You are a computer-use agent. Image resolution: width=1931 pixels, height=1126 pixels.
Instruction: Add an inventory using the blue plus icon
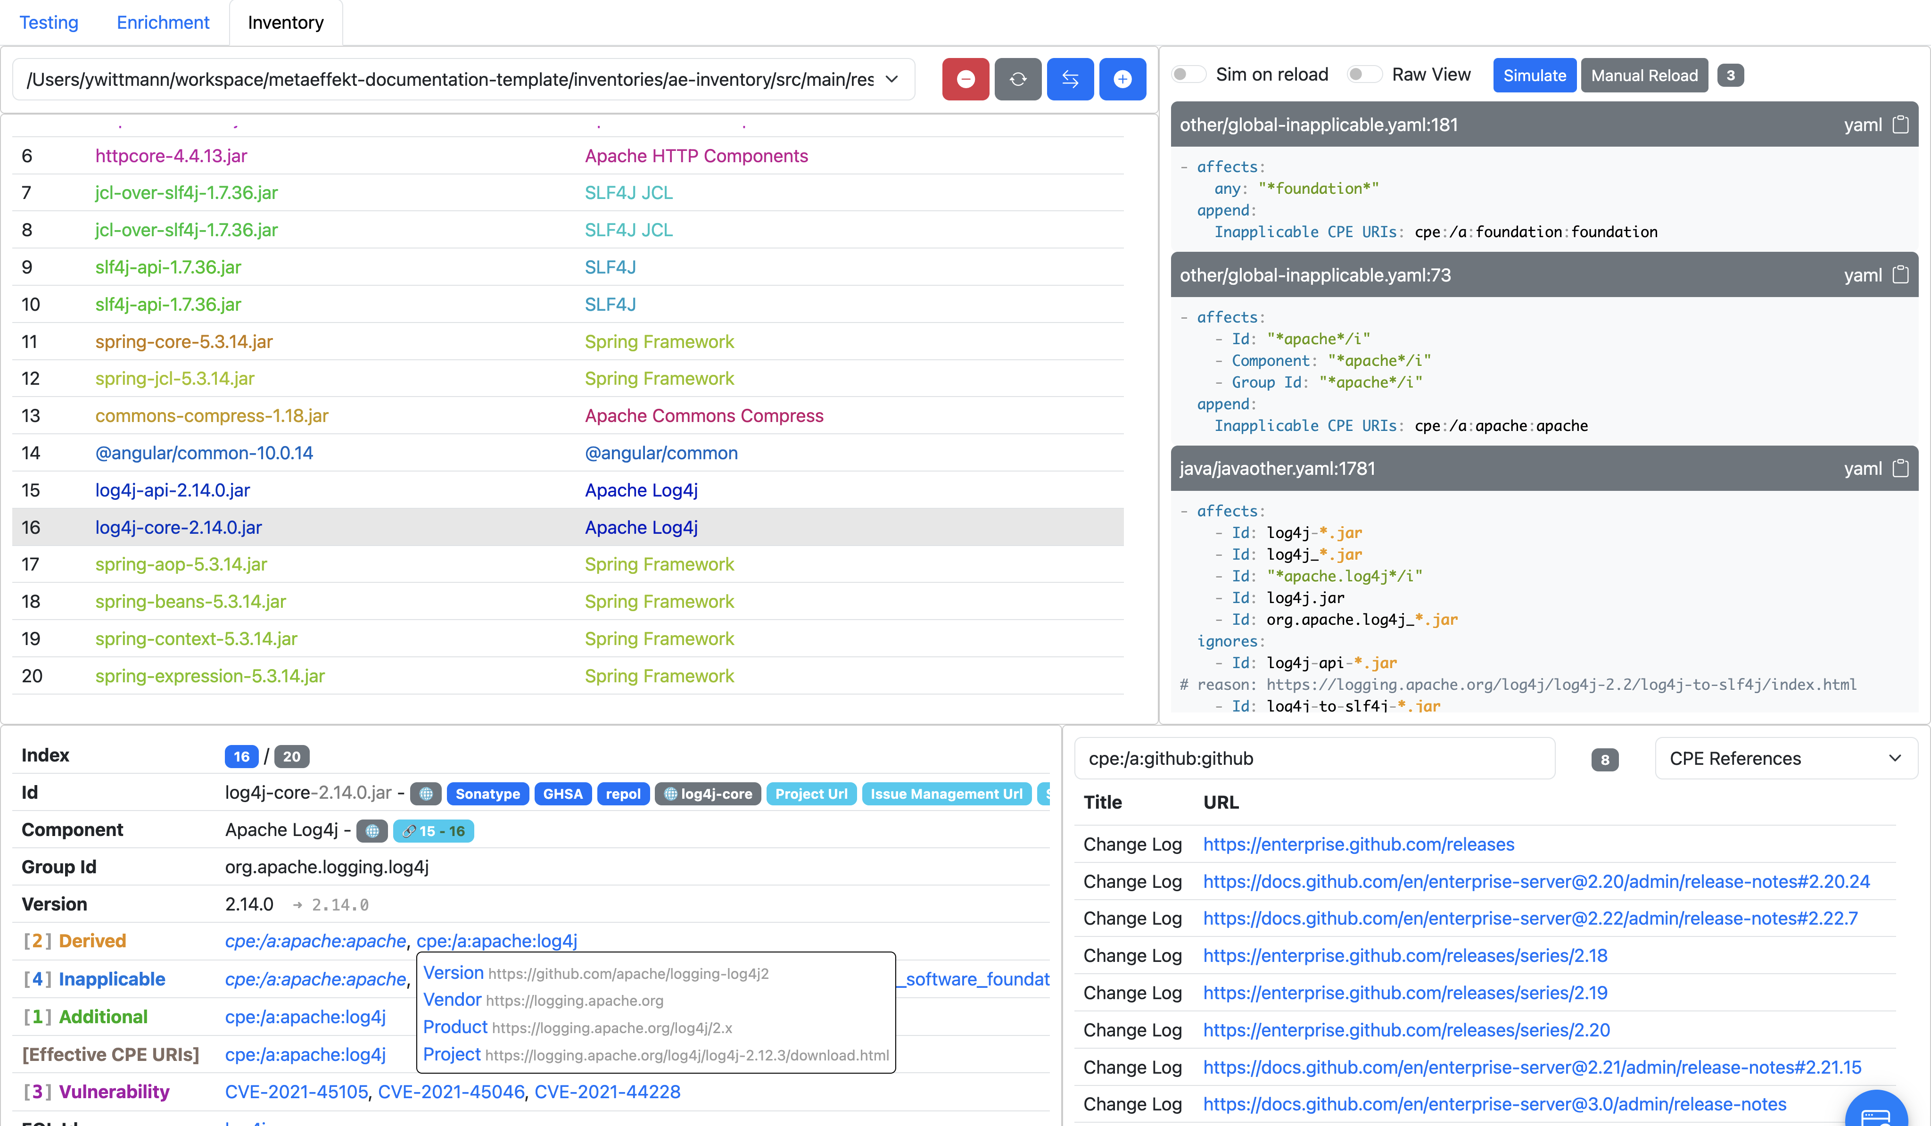click(1122, 78)
